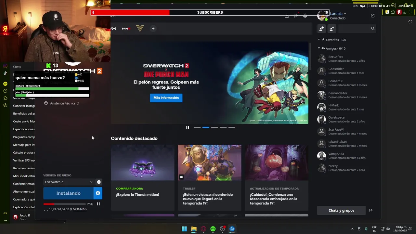Open Battle.net from taskbar

point(232,229)
